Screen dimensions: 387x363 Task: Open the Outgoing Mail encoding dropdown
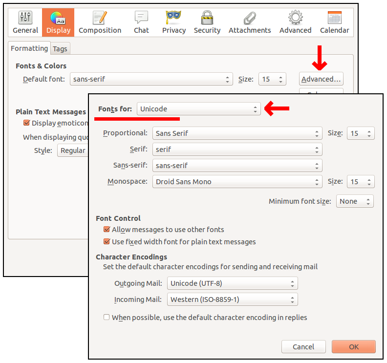pos(232,283)
